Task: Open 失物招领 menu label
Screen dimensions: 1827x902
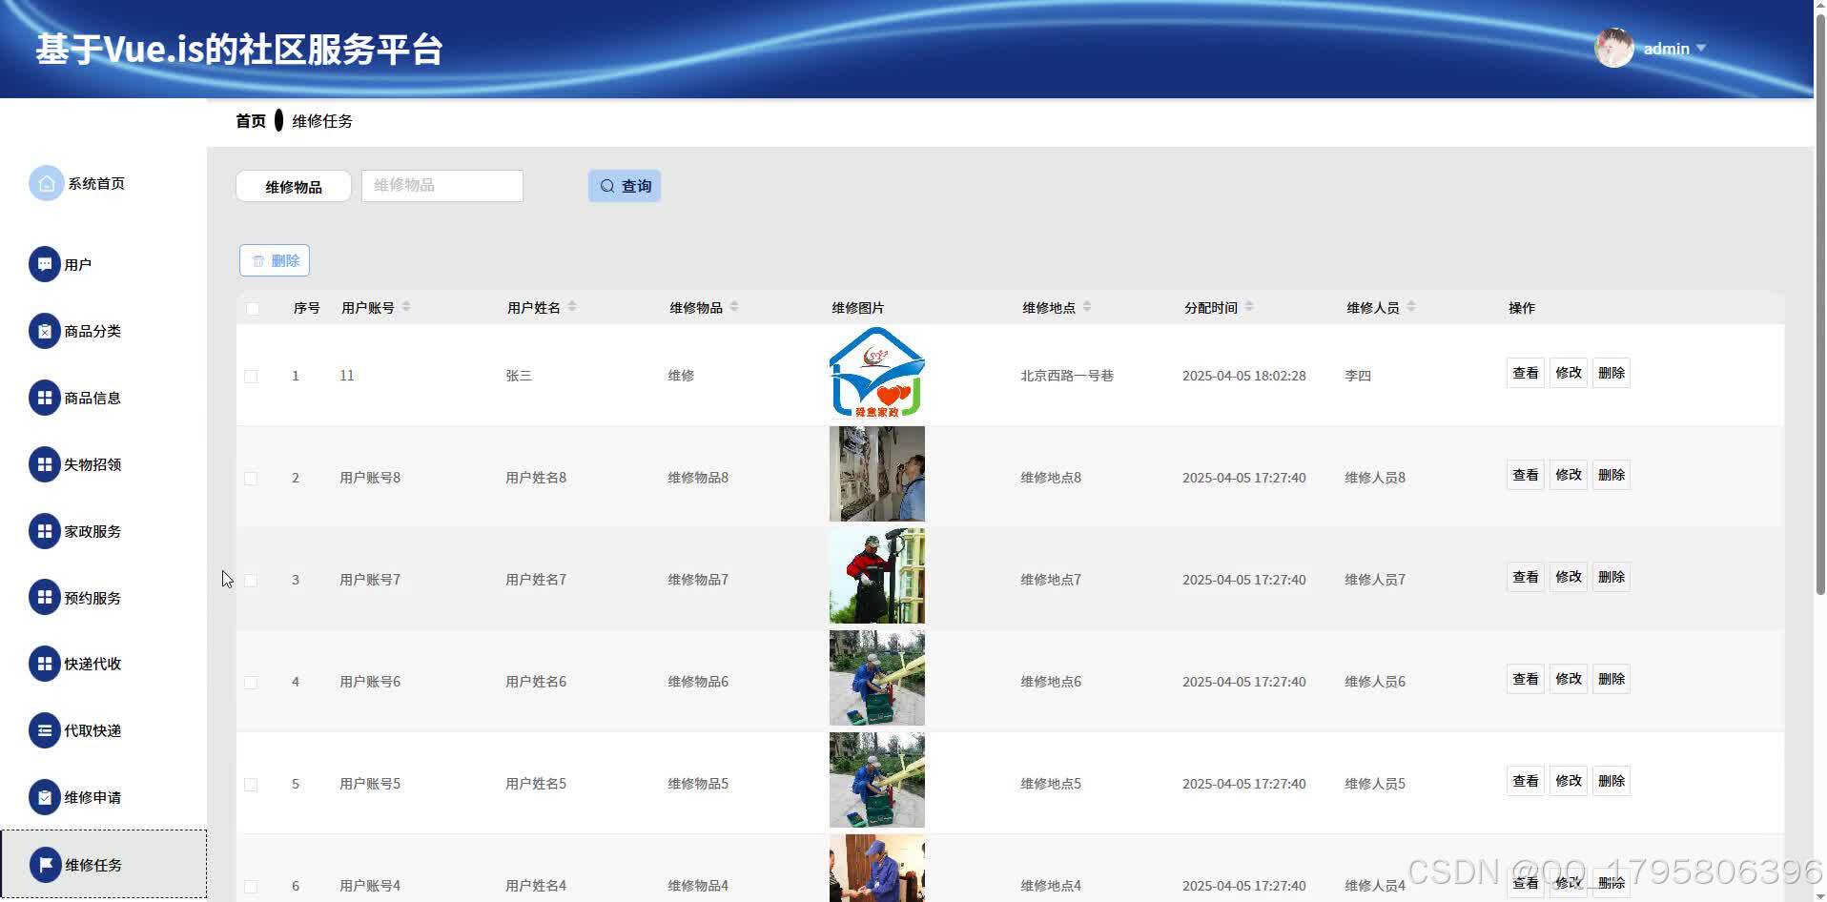Action: [x=92, y=464]
